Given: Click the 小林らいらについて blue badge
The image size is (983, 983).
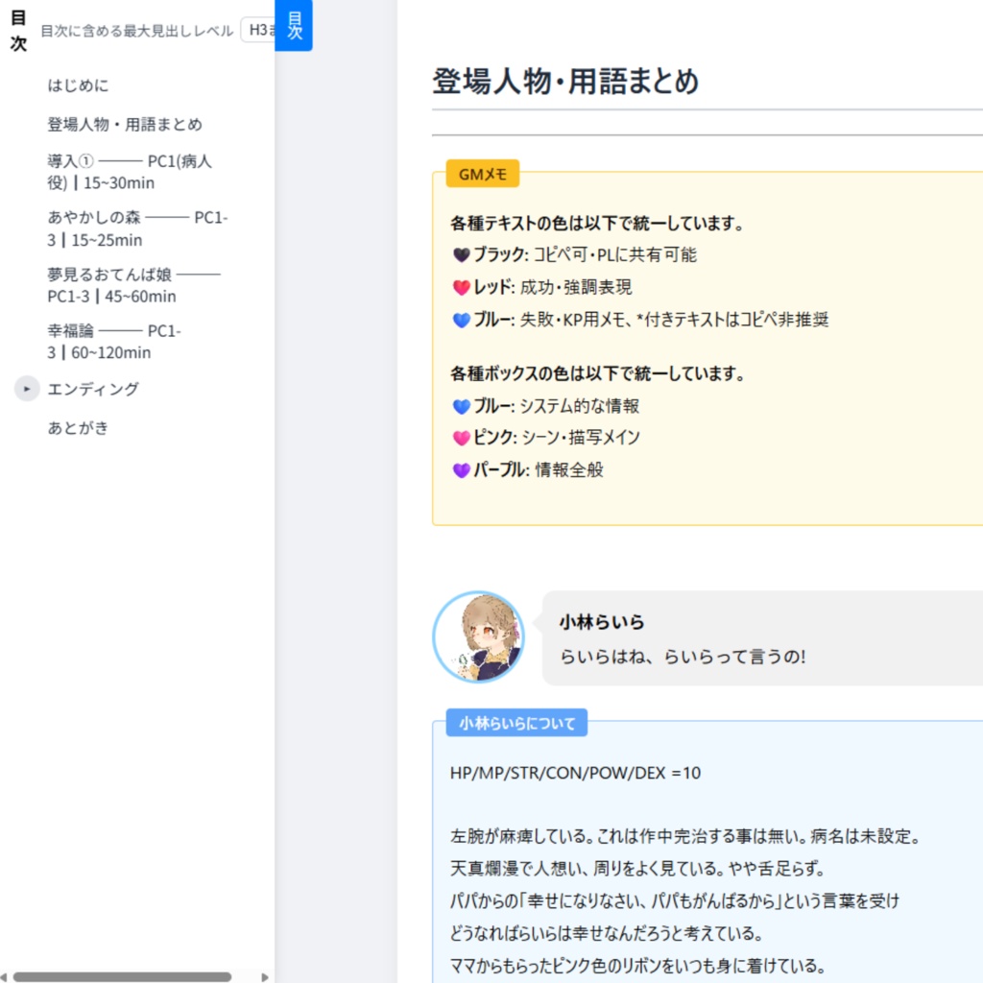Looking at the screenshot, I should tap(516, 723).
